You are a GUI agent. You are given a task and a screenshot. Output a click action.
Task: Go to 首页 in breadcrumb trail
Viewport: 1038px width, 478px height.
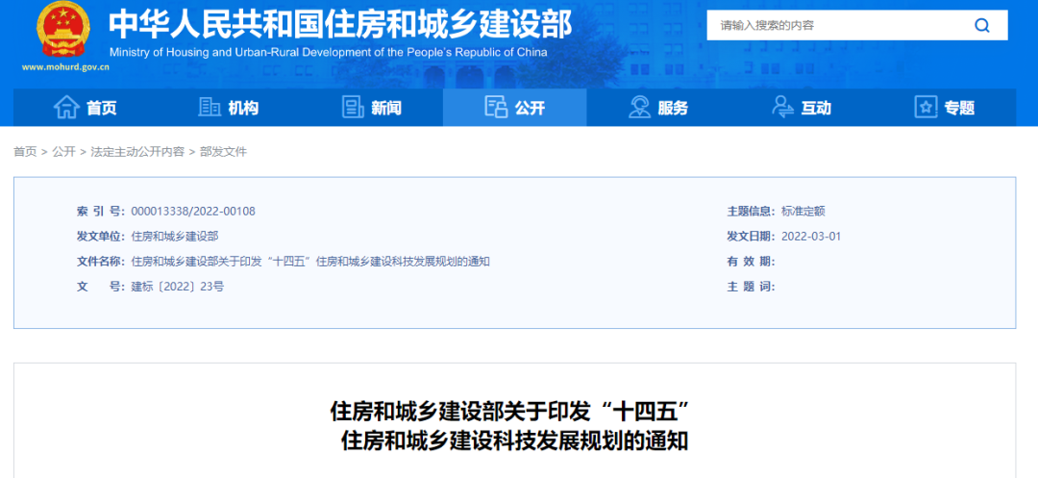tap(25, 152)
